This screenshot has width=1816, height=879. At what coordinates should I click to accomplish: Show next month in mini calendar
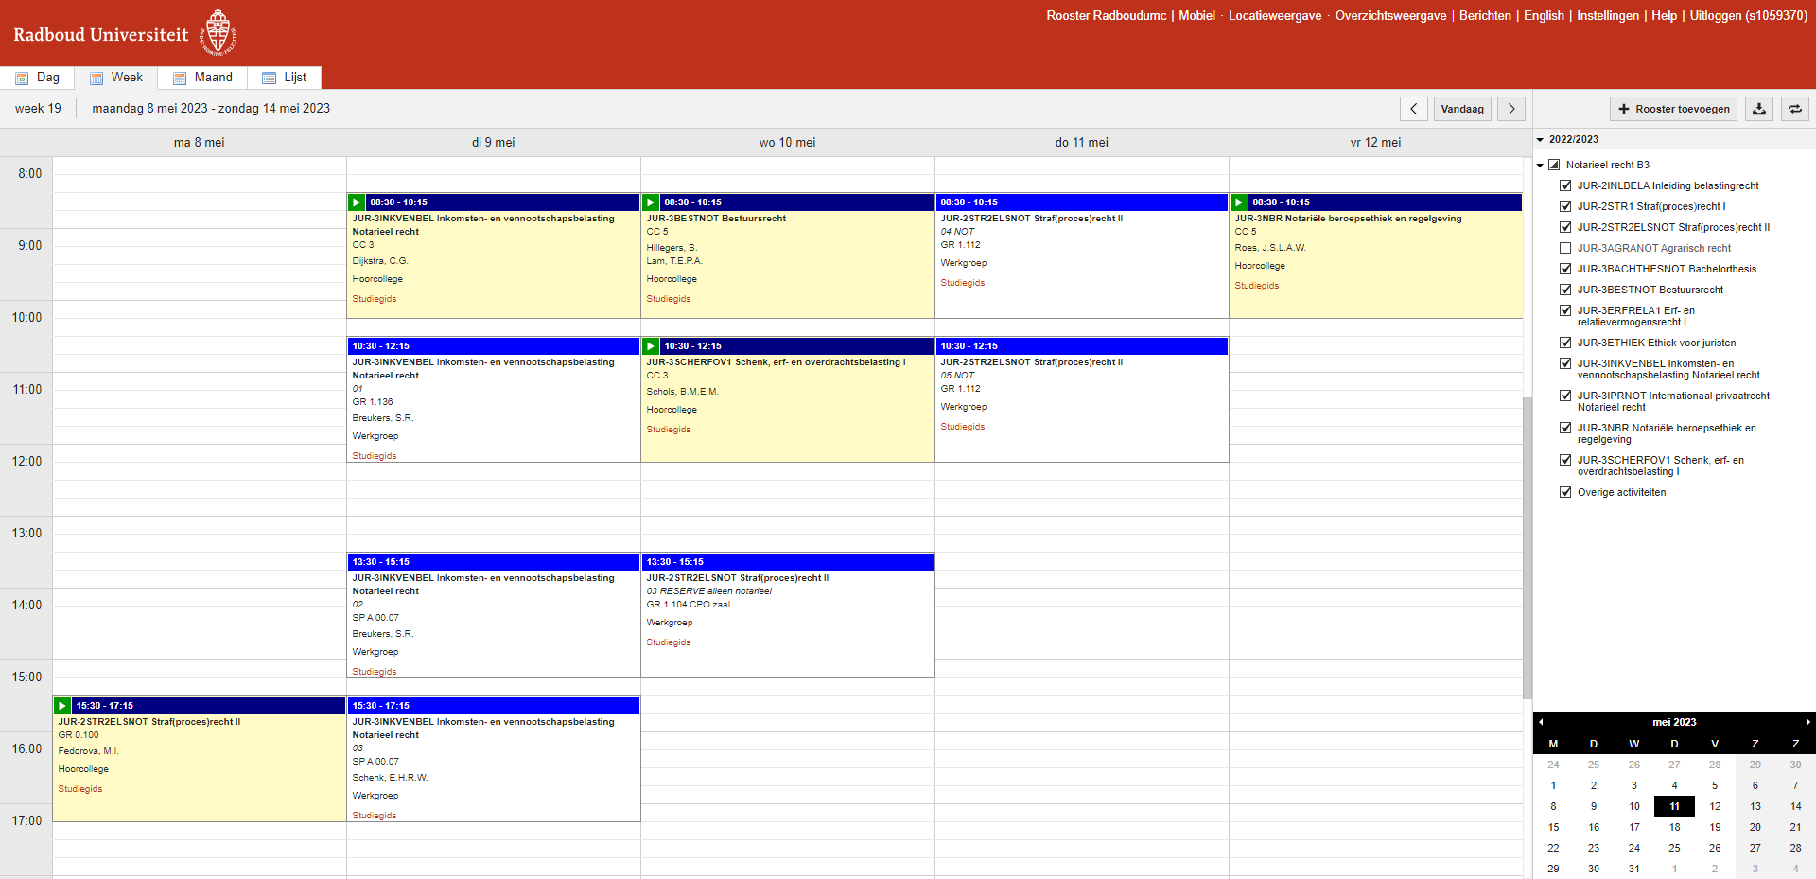[1807, 722]
